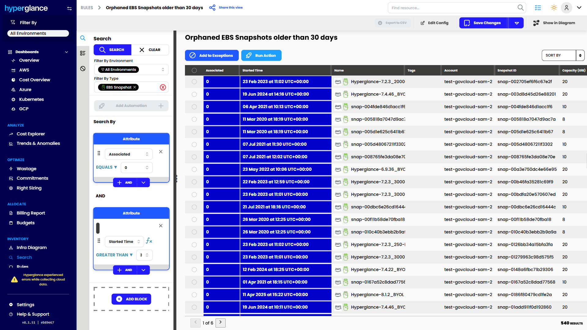587x330 pixels.
Task: Open the list view panel icon
Action: point(83,53)
